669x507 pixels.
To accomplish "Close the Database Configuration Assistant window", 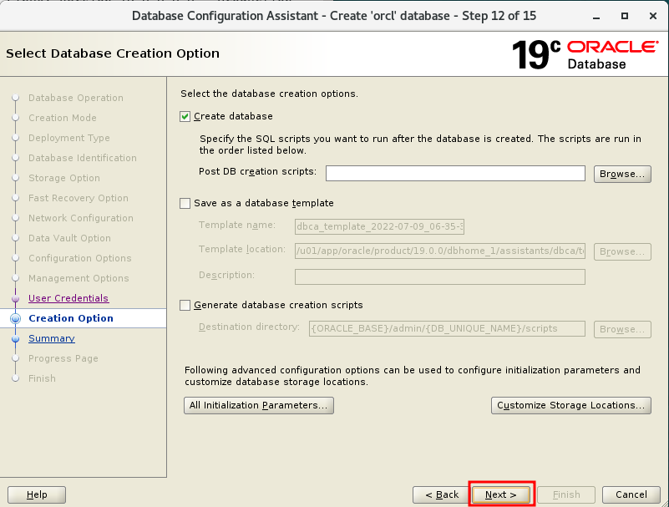I will pos(653,16).
